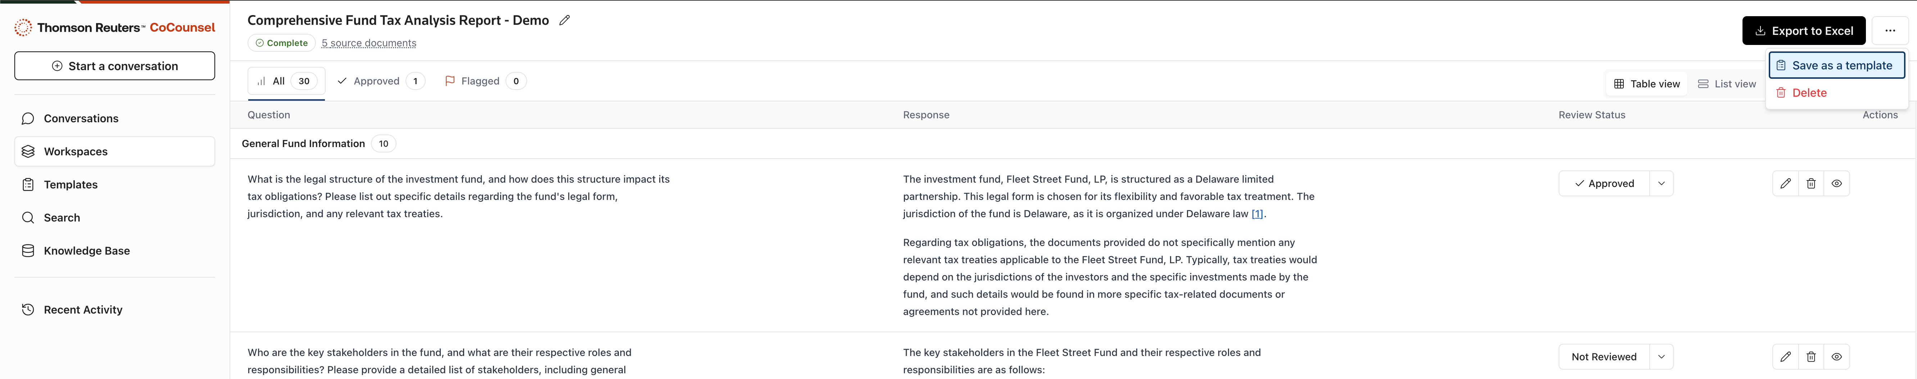Toggle eye icon for legal structure row
Viewport: 1917px width, 379px height.
[x=1836, y=183]
